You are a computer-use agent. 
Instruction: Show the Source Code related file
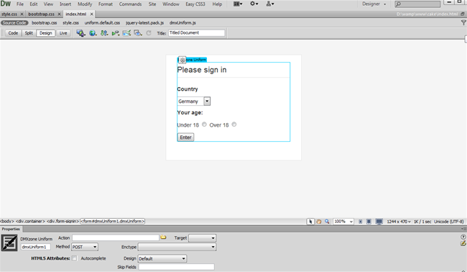(x=14, y=23)
